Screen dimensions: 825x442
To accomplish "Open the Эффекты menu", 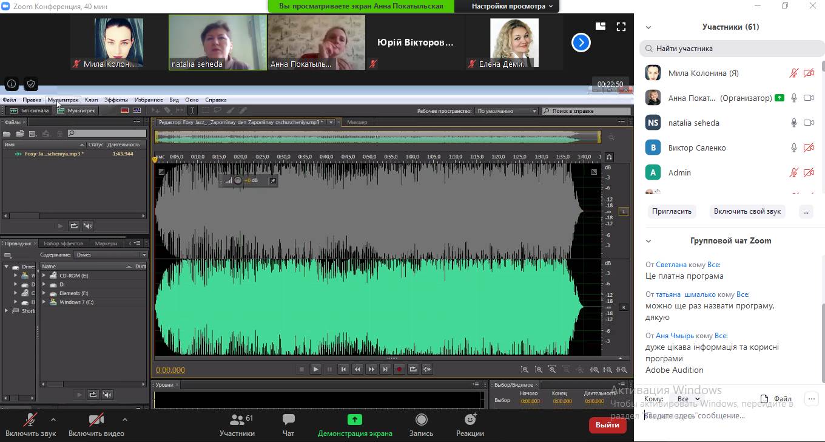I will point(115,100).
